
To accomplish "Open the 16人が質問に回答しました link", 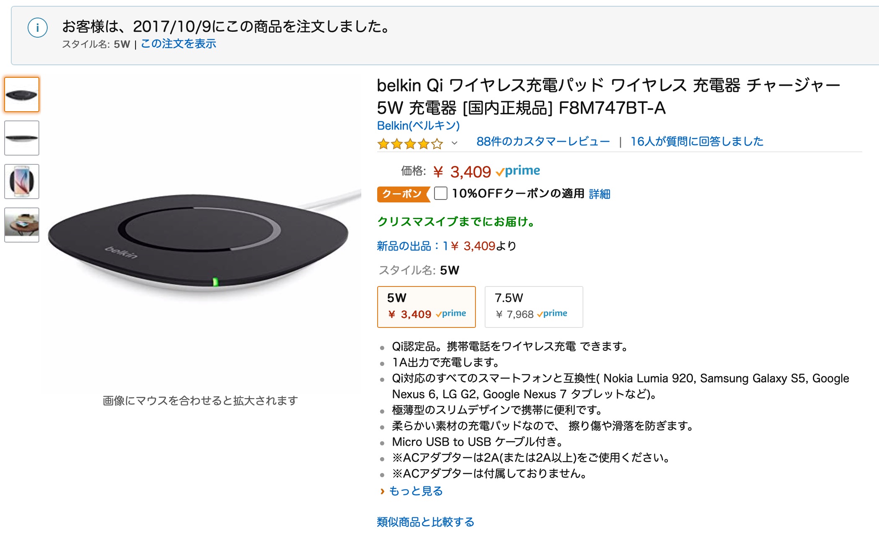I will pos(697,142).
